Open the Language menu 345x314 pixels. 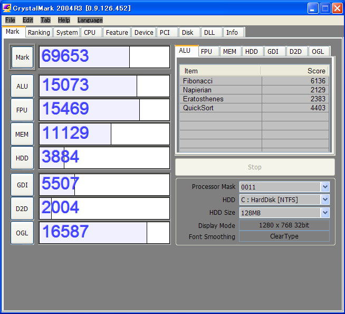[90, 20]
